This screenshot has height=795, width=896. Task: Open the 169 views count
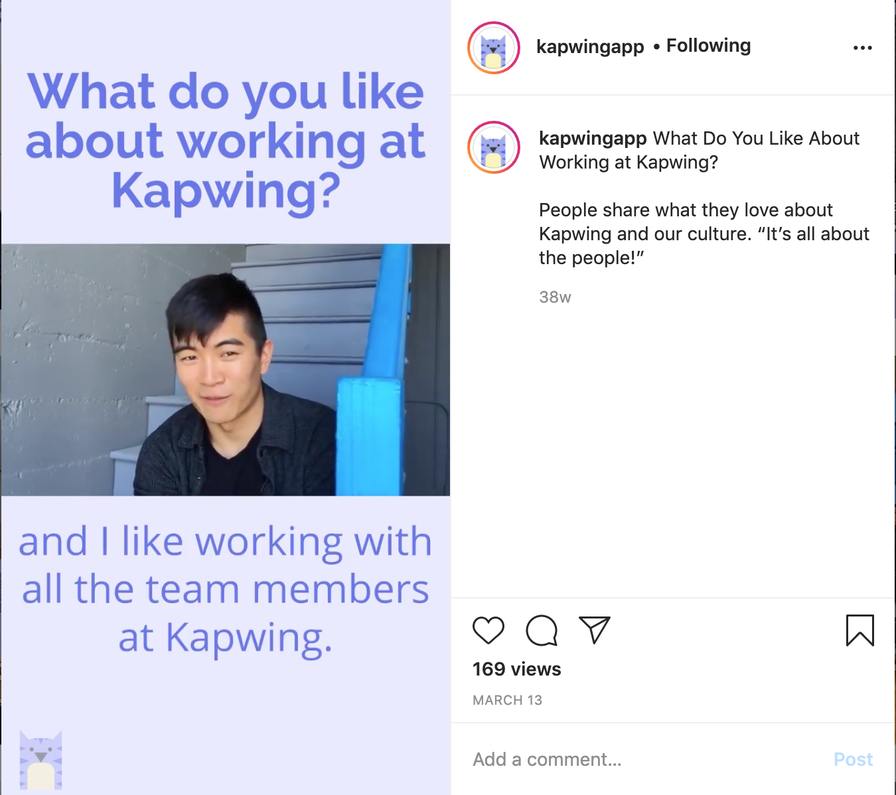tap(516, 669)
